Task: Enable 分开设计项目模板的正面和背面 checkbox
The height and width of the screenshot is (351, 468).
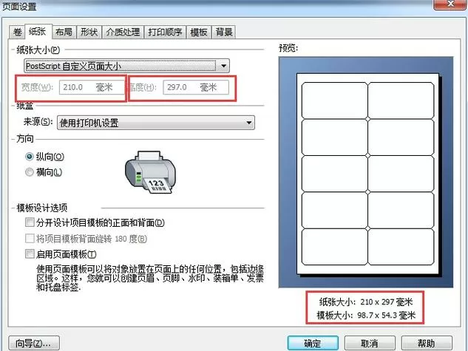Action: coord(30,222)
